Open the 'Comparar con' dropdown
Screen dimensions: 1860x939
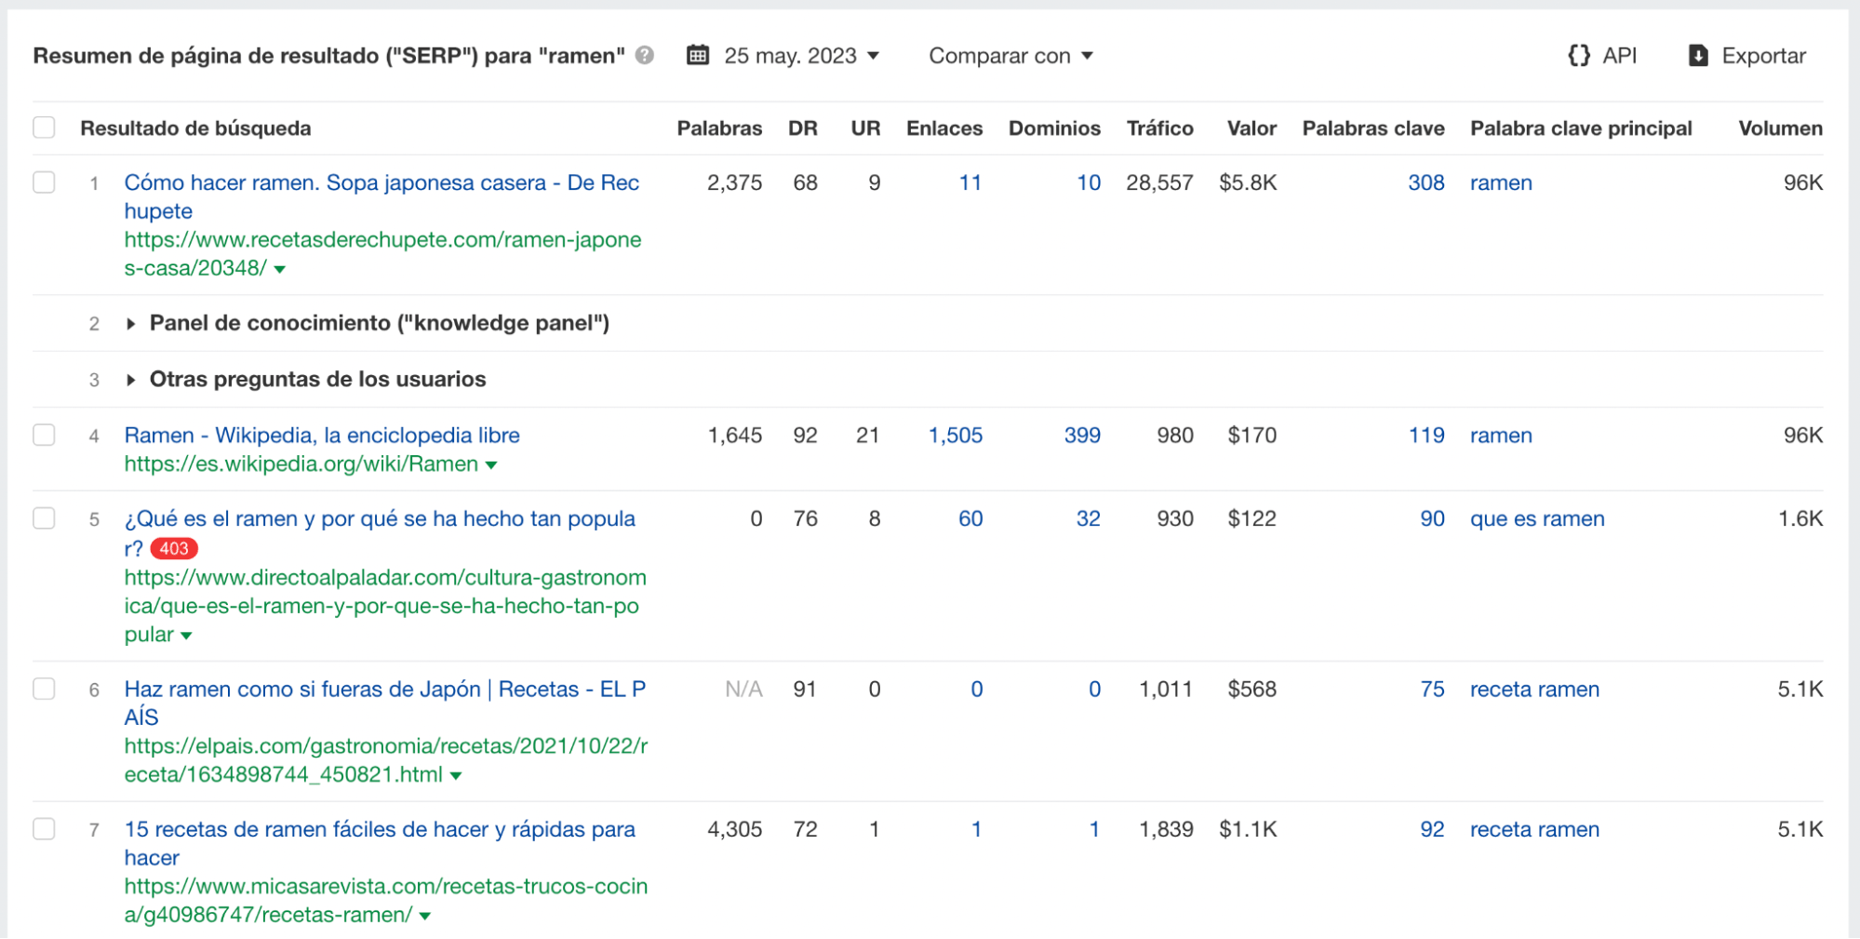1011,56
